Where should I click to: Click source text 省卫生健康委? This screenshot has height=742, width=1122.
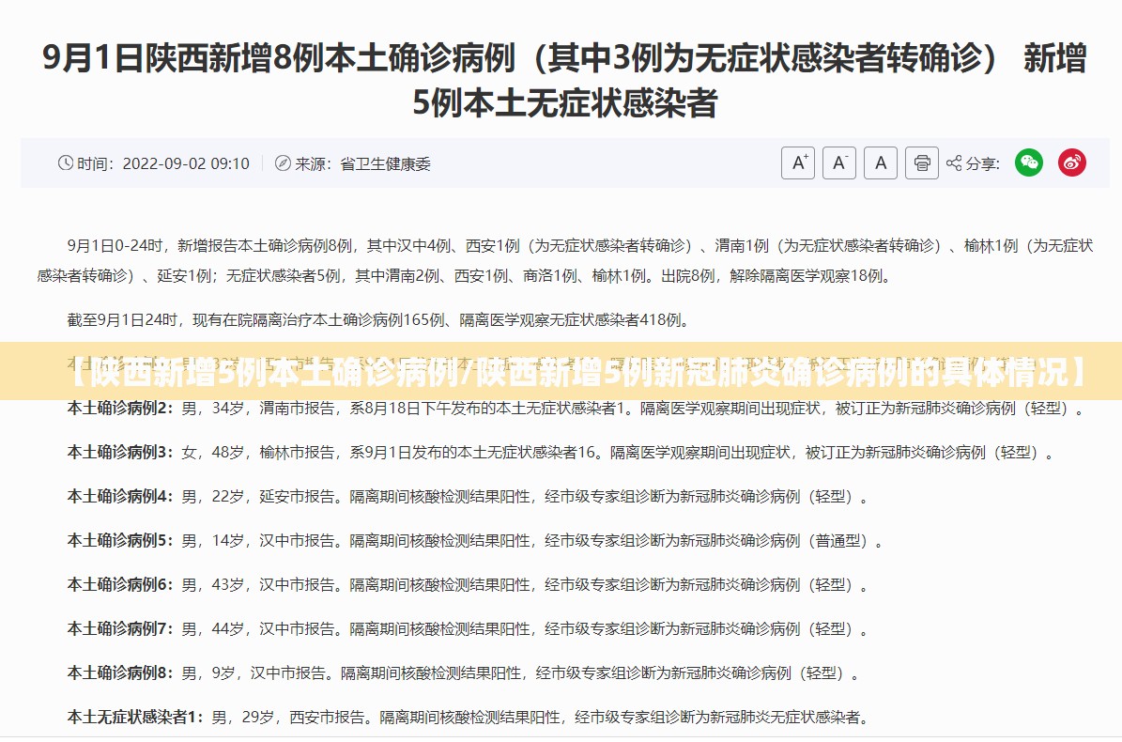(385, 163)
